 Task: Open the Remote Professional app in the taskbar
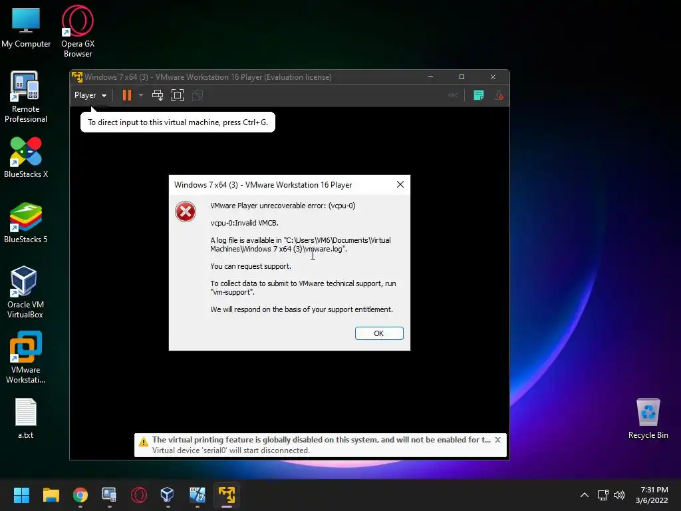pos(110,495)
